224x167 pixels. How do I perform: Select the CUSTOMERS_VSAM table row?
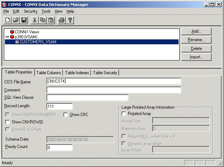point(92,42)
